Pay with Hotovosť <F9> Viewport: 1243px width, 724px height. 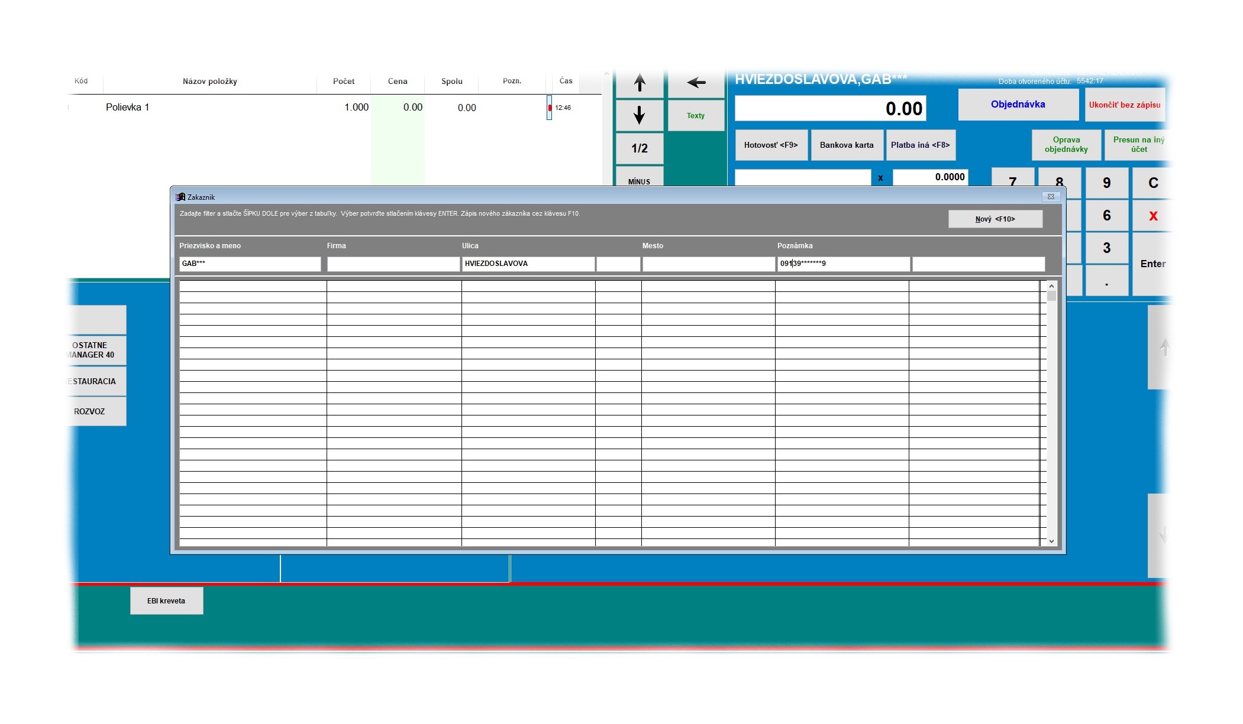tap(771, 145)
